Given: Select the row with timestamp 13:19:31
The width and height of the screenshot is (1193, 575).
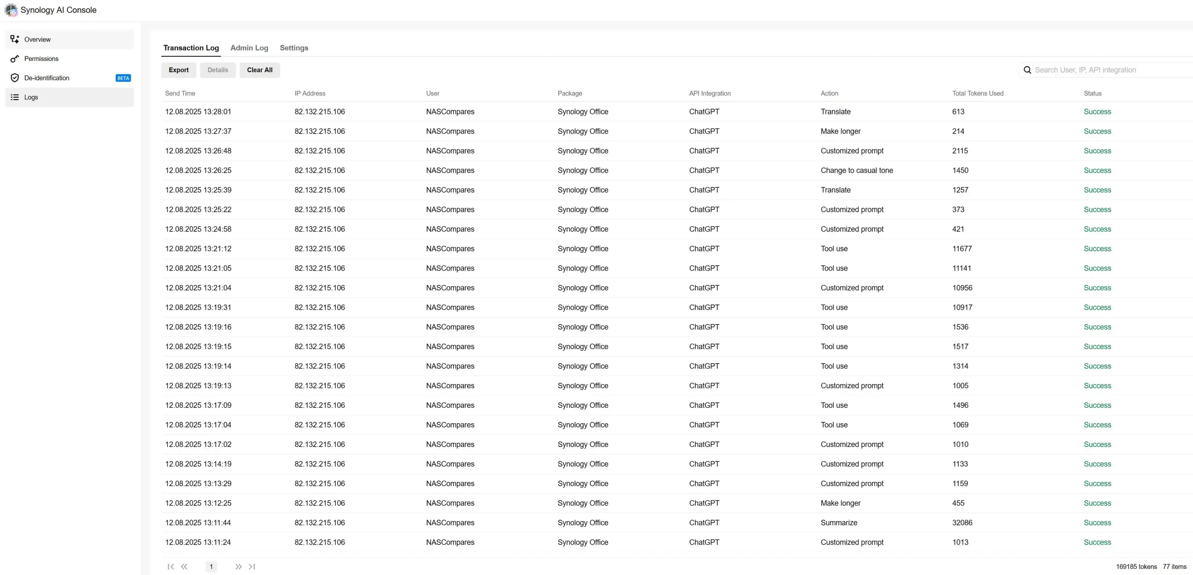Looking at the screenshot, I should point(677,307).
